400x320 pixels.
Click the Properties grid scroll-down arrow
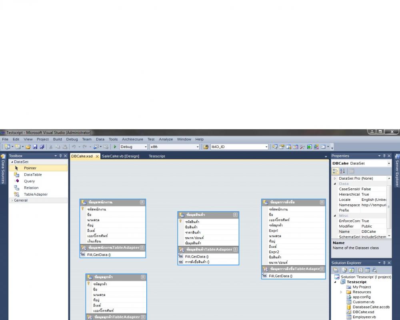point(389,236)
